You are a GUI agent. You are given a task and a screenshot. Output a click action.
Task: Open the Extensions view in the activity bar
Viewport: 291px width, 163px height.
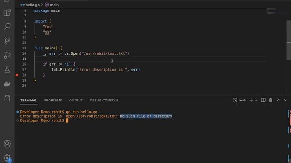[x=7, y=12]
